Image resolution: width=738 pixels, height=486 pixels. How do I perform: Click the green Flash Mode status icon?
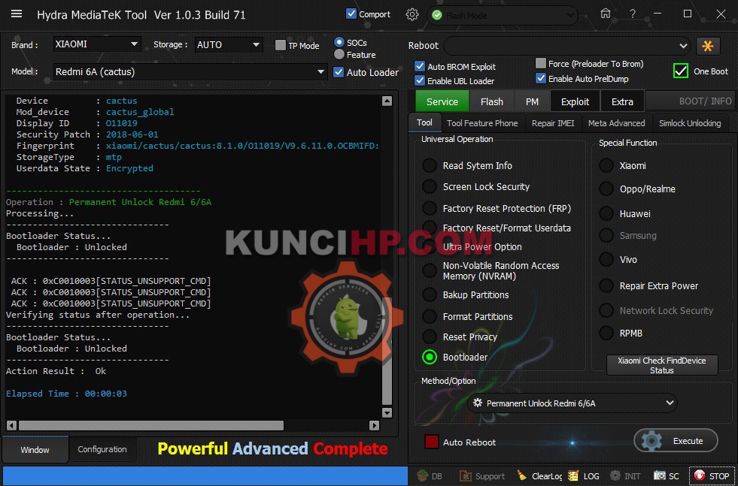pos(437,16)
